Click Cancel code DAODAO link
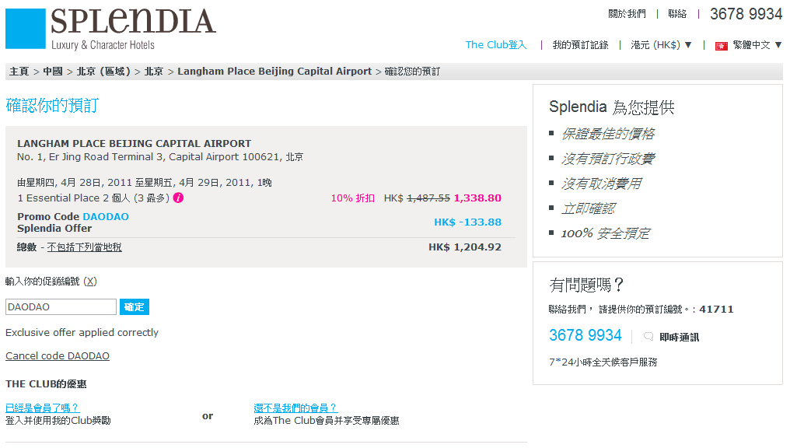The height and width of the screenshot is (448, 790). click(58, 356)
